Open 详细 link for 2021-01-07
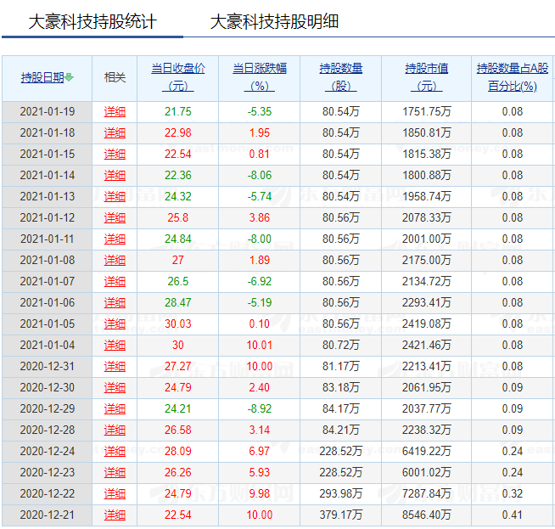Image resolution: width=555 pixels, height=529 pixels. click(x=115, y=282)
